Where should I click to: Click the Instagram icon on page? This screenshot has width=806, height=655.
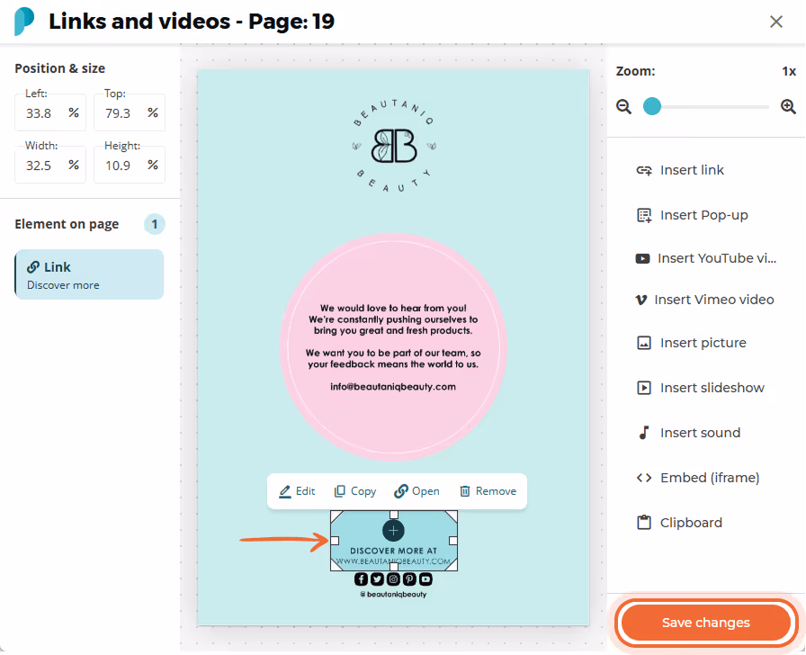click(393, 579)
